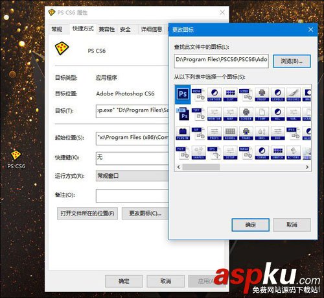Select the PS CS6 desktop shortcut icon

[16, 159]
